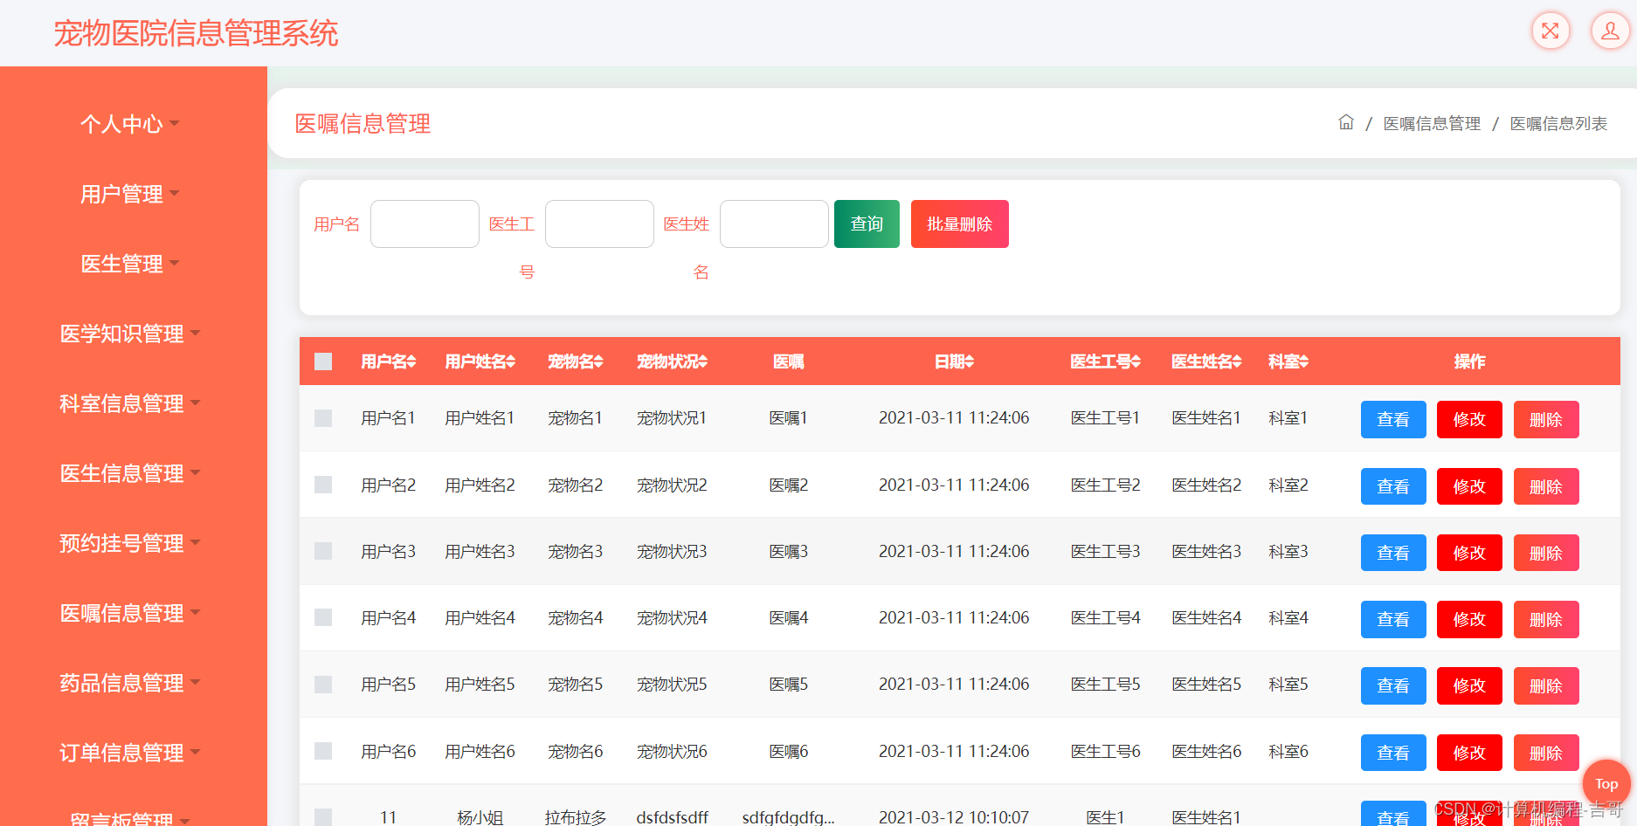Image resolution: width=1637 pixels, height=826 pixels.
Task: Select the 医嘱3 cell in the table
Action: click(788, 552)
